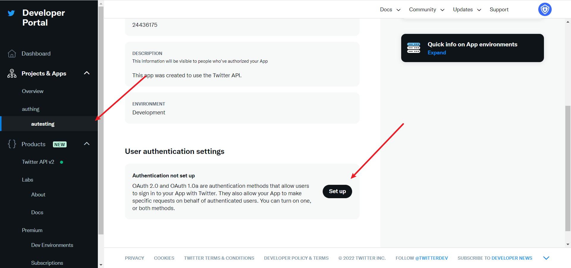571x268 pixels.
Task: Open the Docs dropdown menu
Action: point(390,10)
